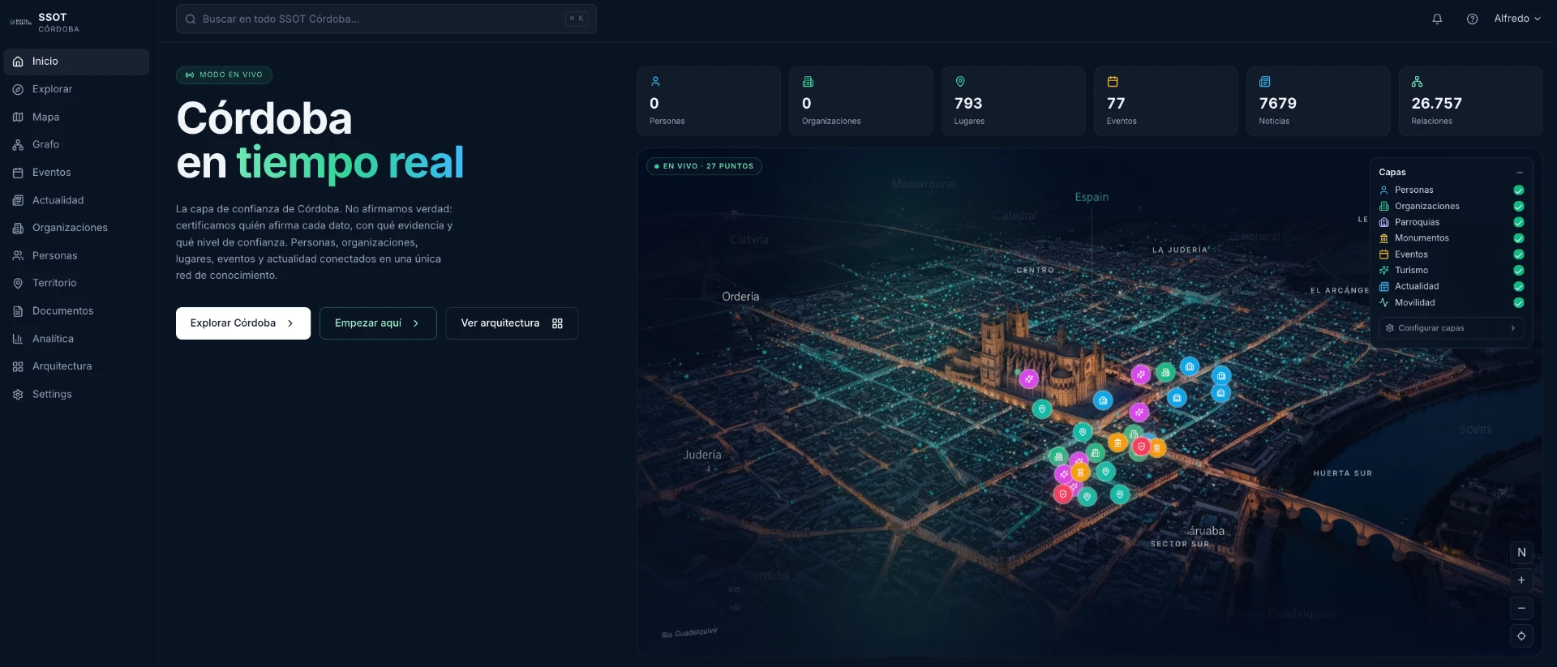Viewport: 1557px width, 667px height.
Task: Click the MODO EN VIVO badge
Action: (224, 75)
